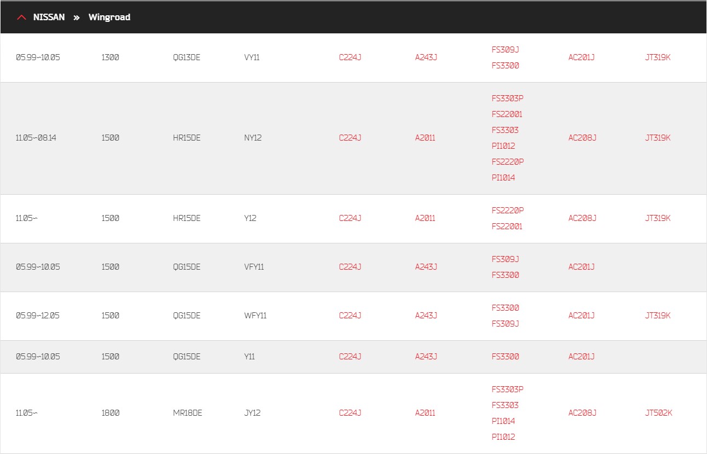
Task: Open PI1012 link in the NY12 row
Action: pos(503,146)
